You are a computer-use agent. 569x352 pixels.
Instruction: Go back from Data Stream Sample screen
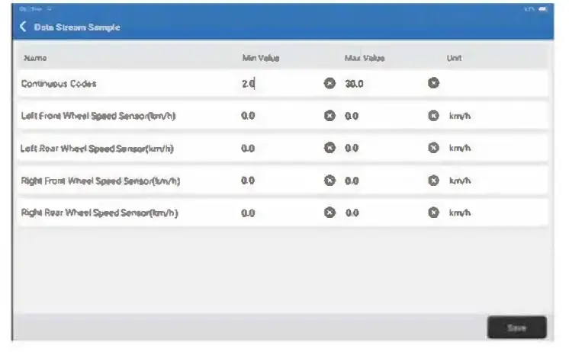(x=23, y=27)
